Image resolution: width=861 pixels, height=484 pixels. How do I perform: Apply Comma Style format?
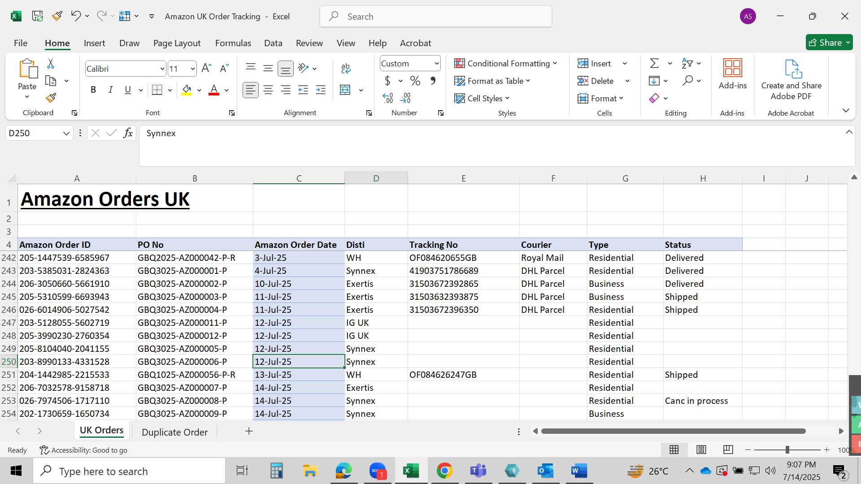pos(433,81)
